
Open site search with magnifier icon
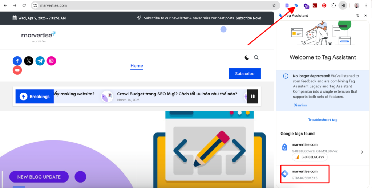(256, 57)
